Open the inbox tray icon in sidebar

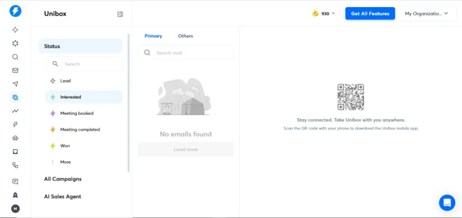click(15, 152)
